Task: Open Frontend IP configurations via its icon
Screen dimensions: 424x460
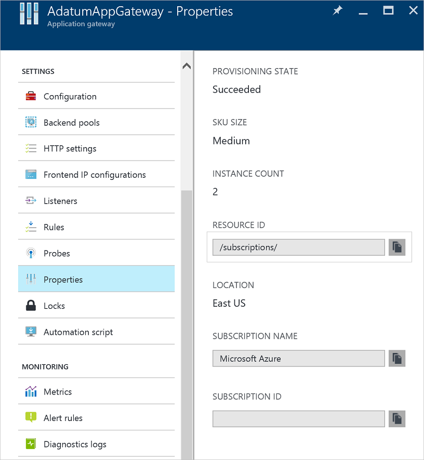Action: tap(31, 174)
